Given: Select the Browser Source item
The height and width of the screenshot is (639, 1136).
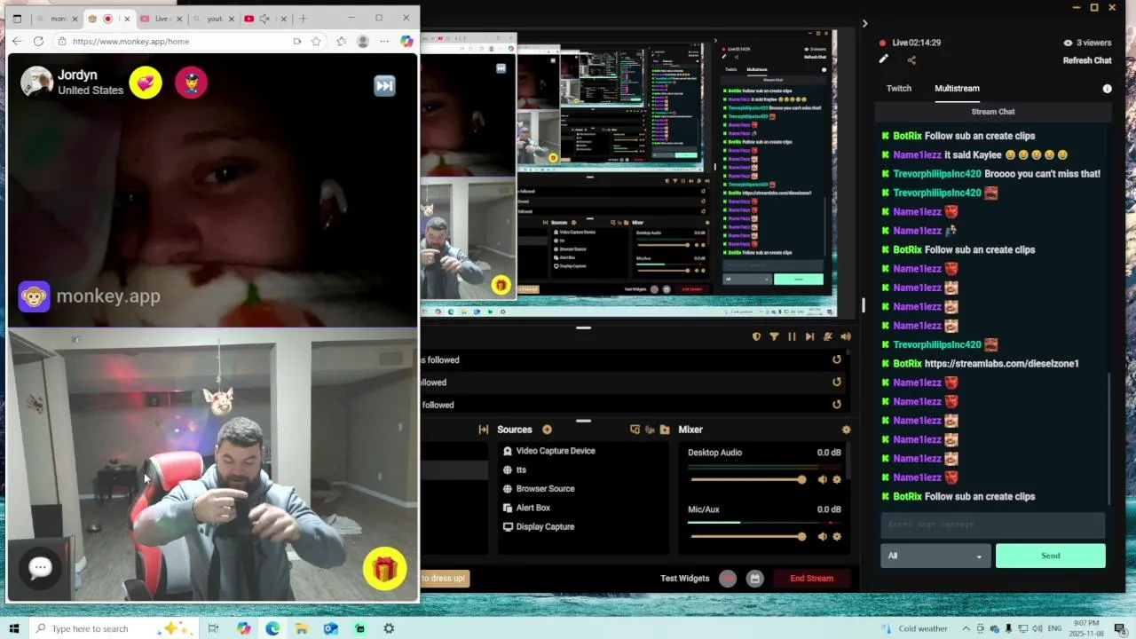Looking at the screenshot, I should pos(545,489).
